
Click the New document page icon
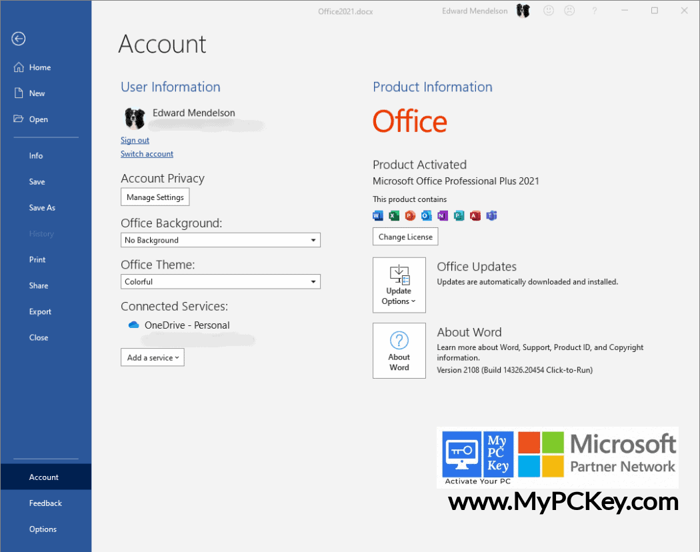[x=18, y=93]
